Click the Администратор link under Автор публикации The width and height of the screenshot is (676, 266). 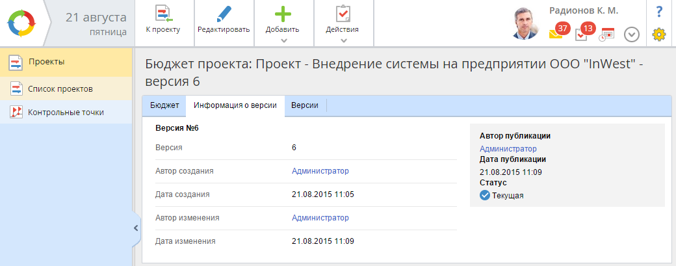pos(508,149)
